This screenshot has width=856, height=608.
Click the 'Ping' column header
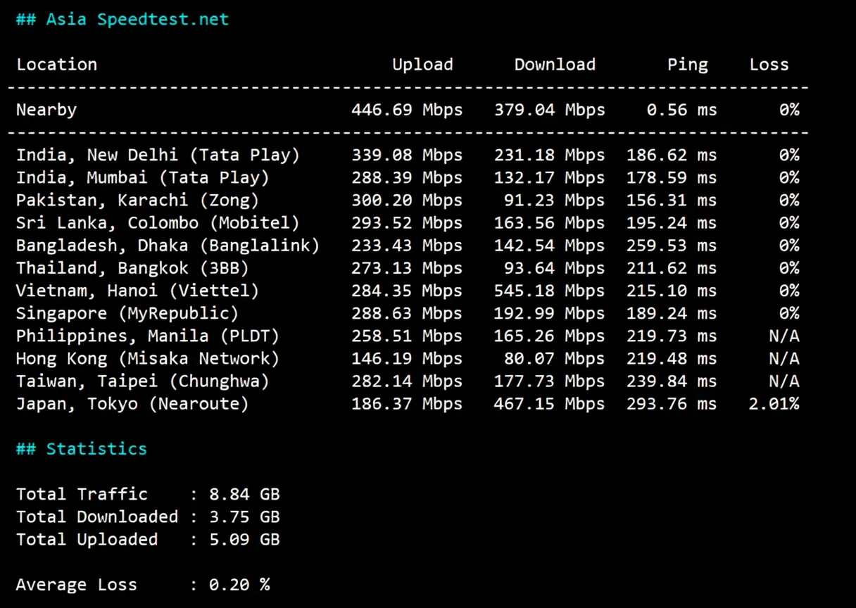tap(688, 65)
